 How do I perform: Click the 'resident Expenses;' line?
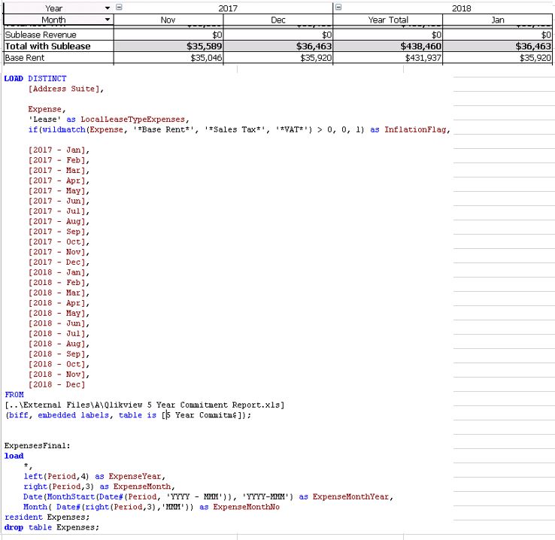click(47, 517)
